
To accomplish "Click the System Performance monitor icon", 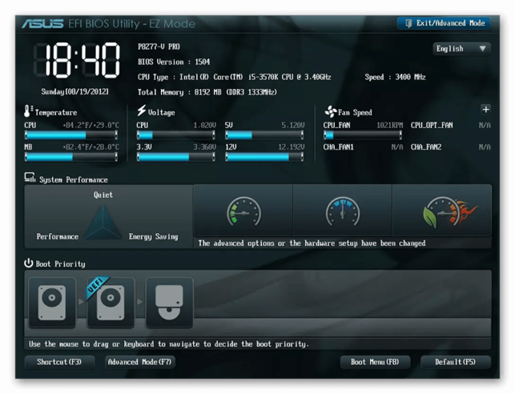I will (x=30, y=178).
